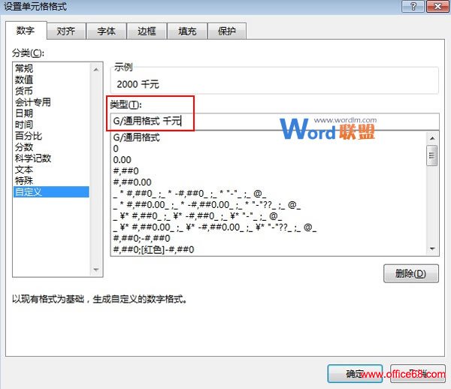Close the Format Cells dialog

437,6
